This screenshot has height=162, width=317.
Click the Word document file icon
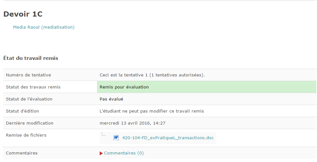coord(116,138)
